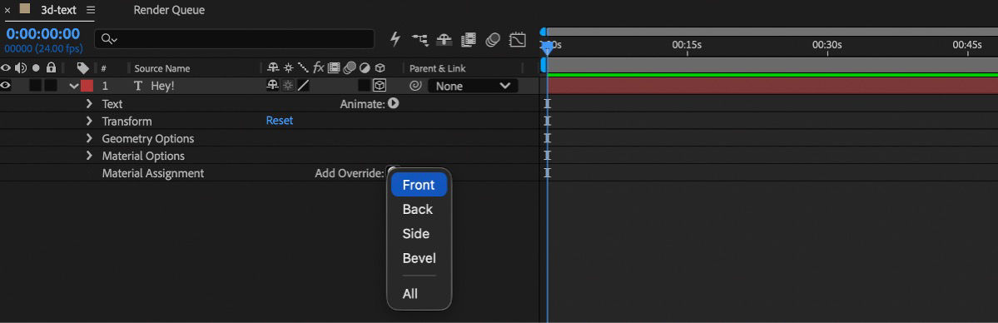
Task: Jump to 00:15s on time ruler
Action: point(687,45)
